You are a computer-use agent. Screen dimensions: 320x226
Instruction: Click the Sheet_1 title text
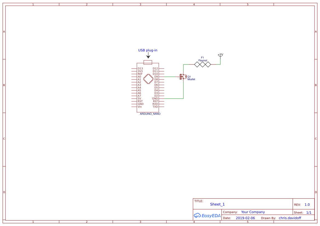pos(217,204)
